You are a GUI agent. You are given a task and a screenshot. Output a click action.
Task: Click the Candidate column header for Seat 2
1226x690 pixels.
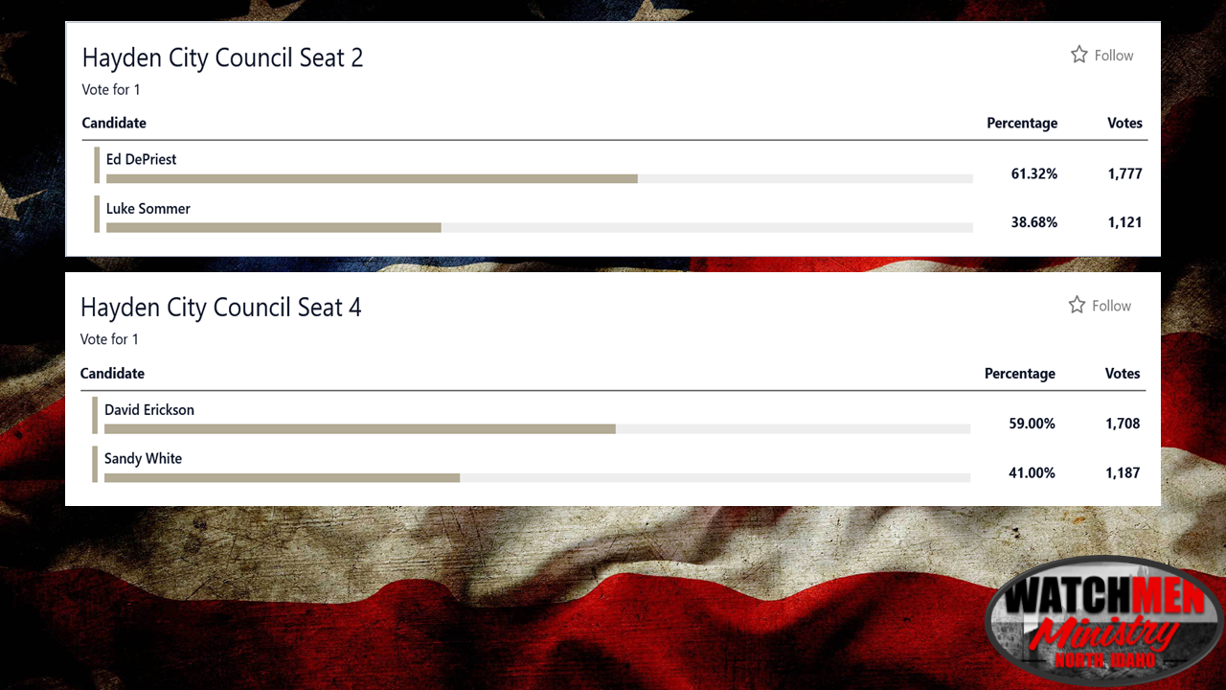pos(114,123)
